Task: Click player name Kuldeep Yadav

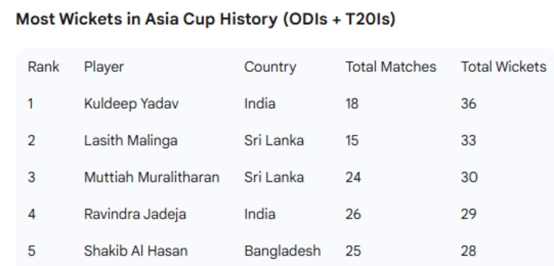Action: (131, 104)
